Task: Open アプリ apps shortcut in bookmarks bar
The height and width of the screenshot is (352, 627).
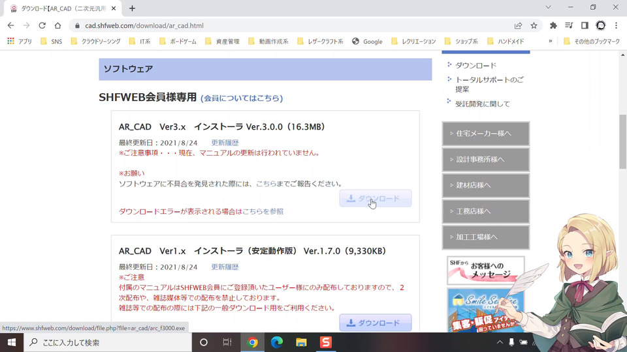Action: pyautogui.click(x=20, y=41)
